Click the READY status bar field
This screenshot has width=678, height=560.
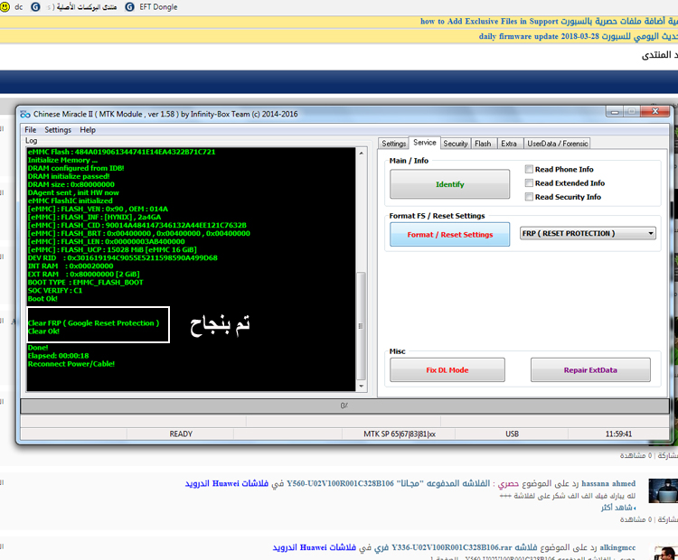coord(180,434)
